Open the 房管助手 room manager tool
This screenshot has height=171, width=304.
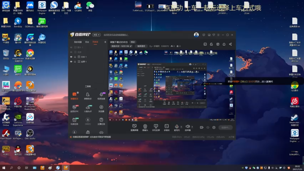coord(88,96)
